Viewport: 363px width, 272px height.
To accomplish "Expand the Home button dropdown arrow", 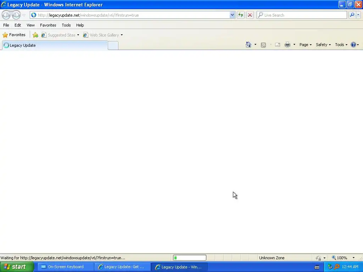I will pos(255,45).
